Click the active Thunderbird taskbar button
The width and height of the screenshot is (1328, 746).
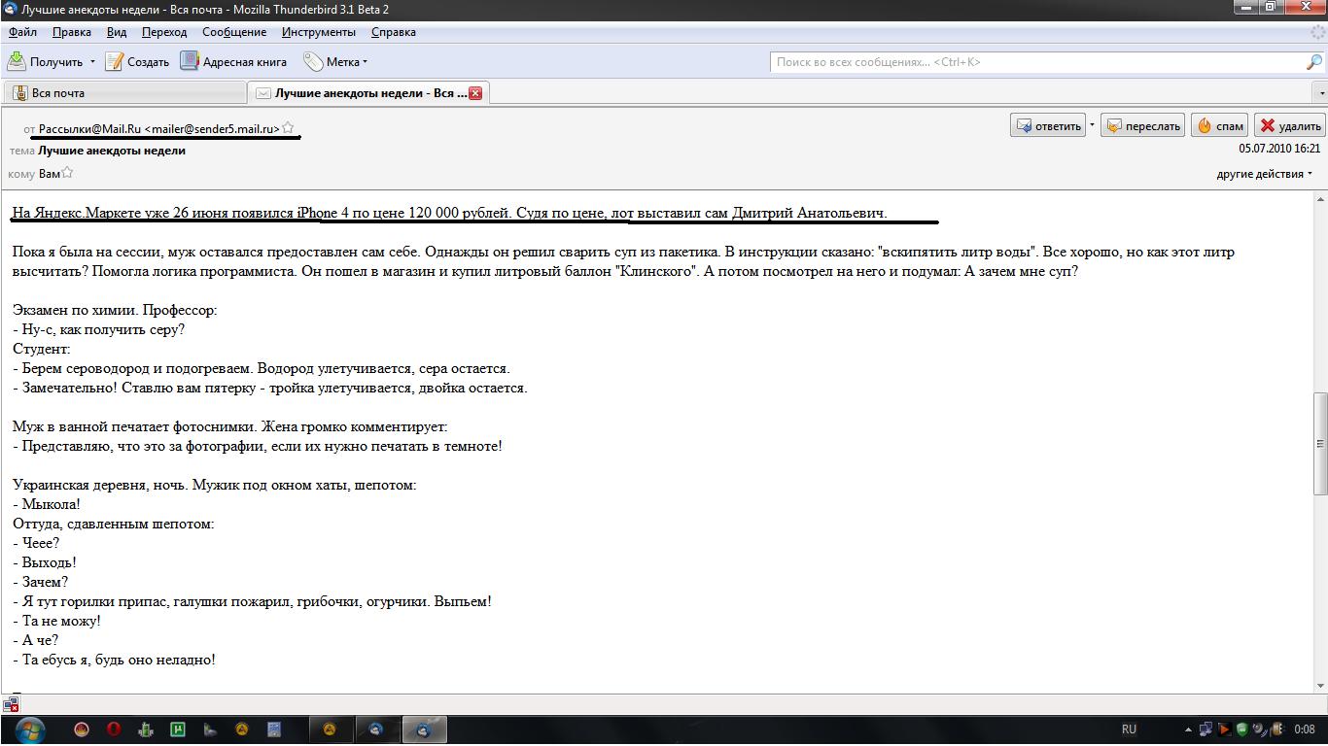pyautogui.click(x=423, y=729)
